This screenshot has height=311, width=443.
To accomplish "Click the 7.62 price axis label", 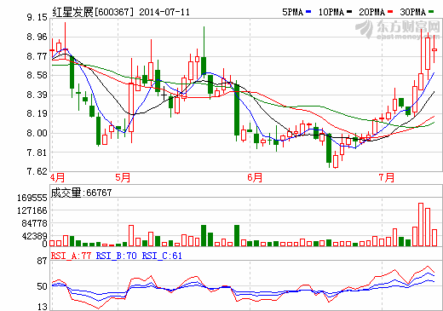I will (x=37, y=171).
